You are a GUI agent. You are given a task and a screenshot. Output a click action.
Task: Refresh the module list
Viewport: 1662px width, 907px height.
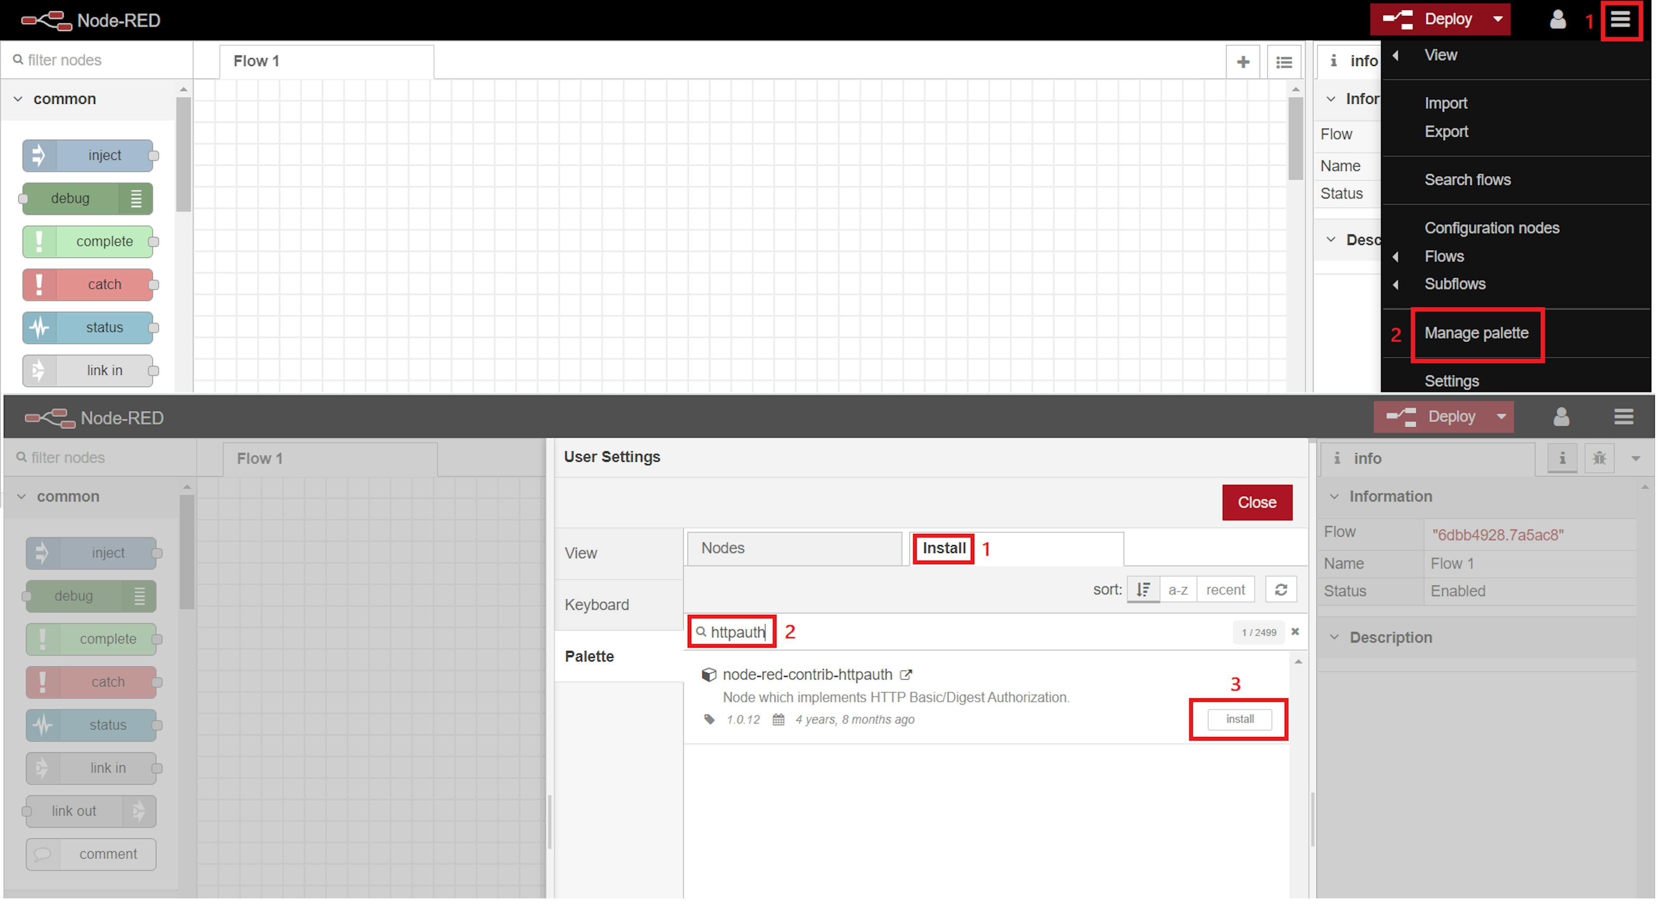(x=1281, y=590)
